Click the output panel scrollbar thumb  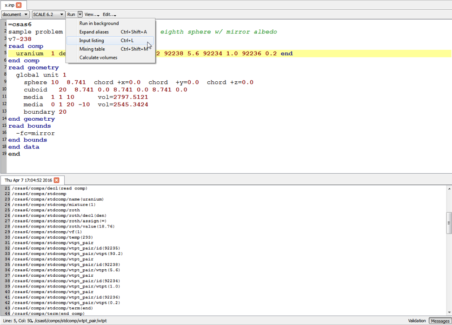point(449,222)
